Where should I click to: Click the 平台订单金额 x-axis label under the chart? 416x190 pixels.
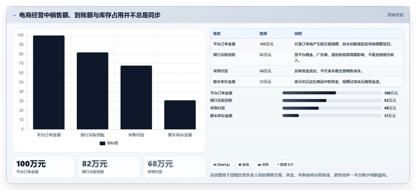tap(49, 135)
